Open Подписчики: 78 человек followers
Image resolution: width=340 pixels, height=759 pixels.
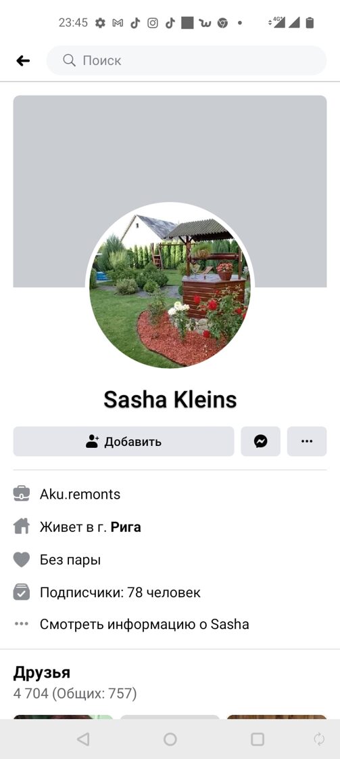pos(120,592)
